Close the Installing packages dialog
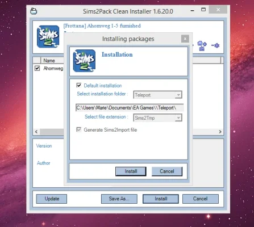Viewport: 254px width, 227px height. [185, 39]
